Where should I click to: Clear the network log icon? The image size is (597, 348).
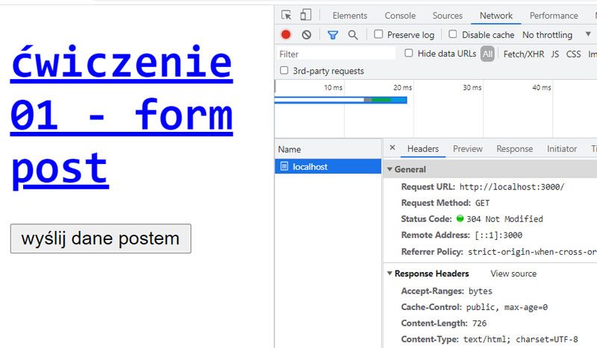(306, 35)
